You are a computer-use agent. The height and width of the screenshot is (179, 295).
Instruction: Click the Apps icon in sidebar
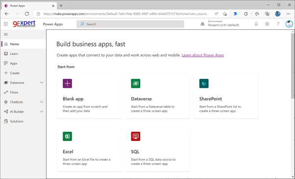click(x=6, y=63)
